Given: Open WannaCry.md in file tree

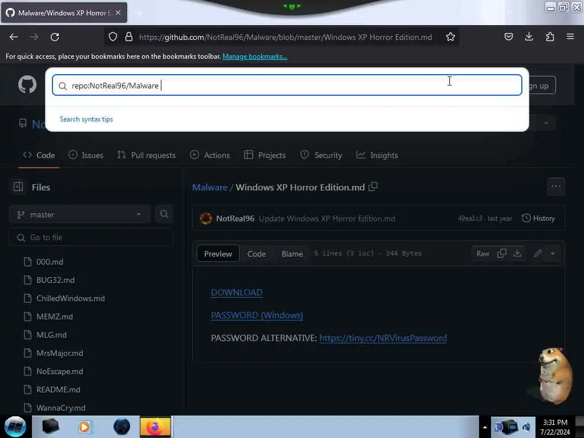Looking at the screenshot, I should tap(60, 408).
